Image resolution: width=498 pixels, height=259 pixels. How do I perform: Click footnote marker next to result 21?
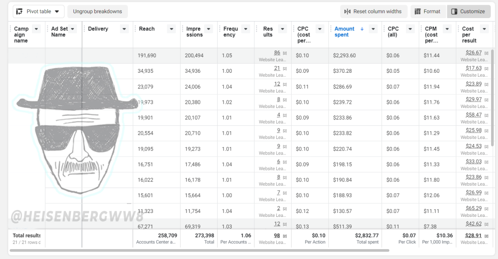(x=285, y=69)
